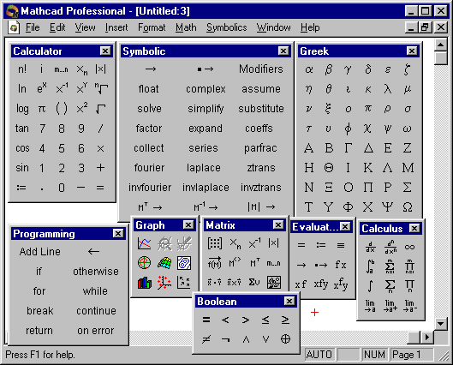453x365 pixels.
Task: Insert uppercase Delta from Greek palette
Action: 368,148
